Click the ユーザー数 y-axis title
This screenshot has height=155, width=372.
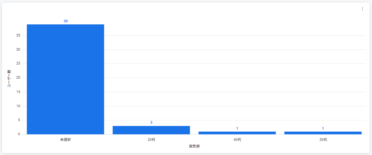click(x=9, y=78)
